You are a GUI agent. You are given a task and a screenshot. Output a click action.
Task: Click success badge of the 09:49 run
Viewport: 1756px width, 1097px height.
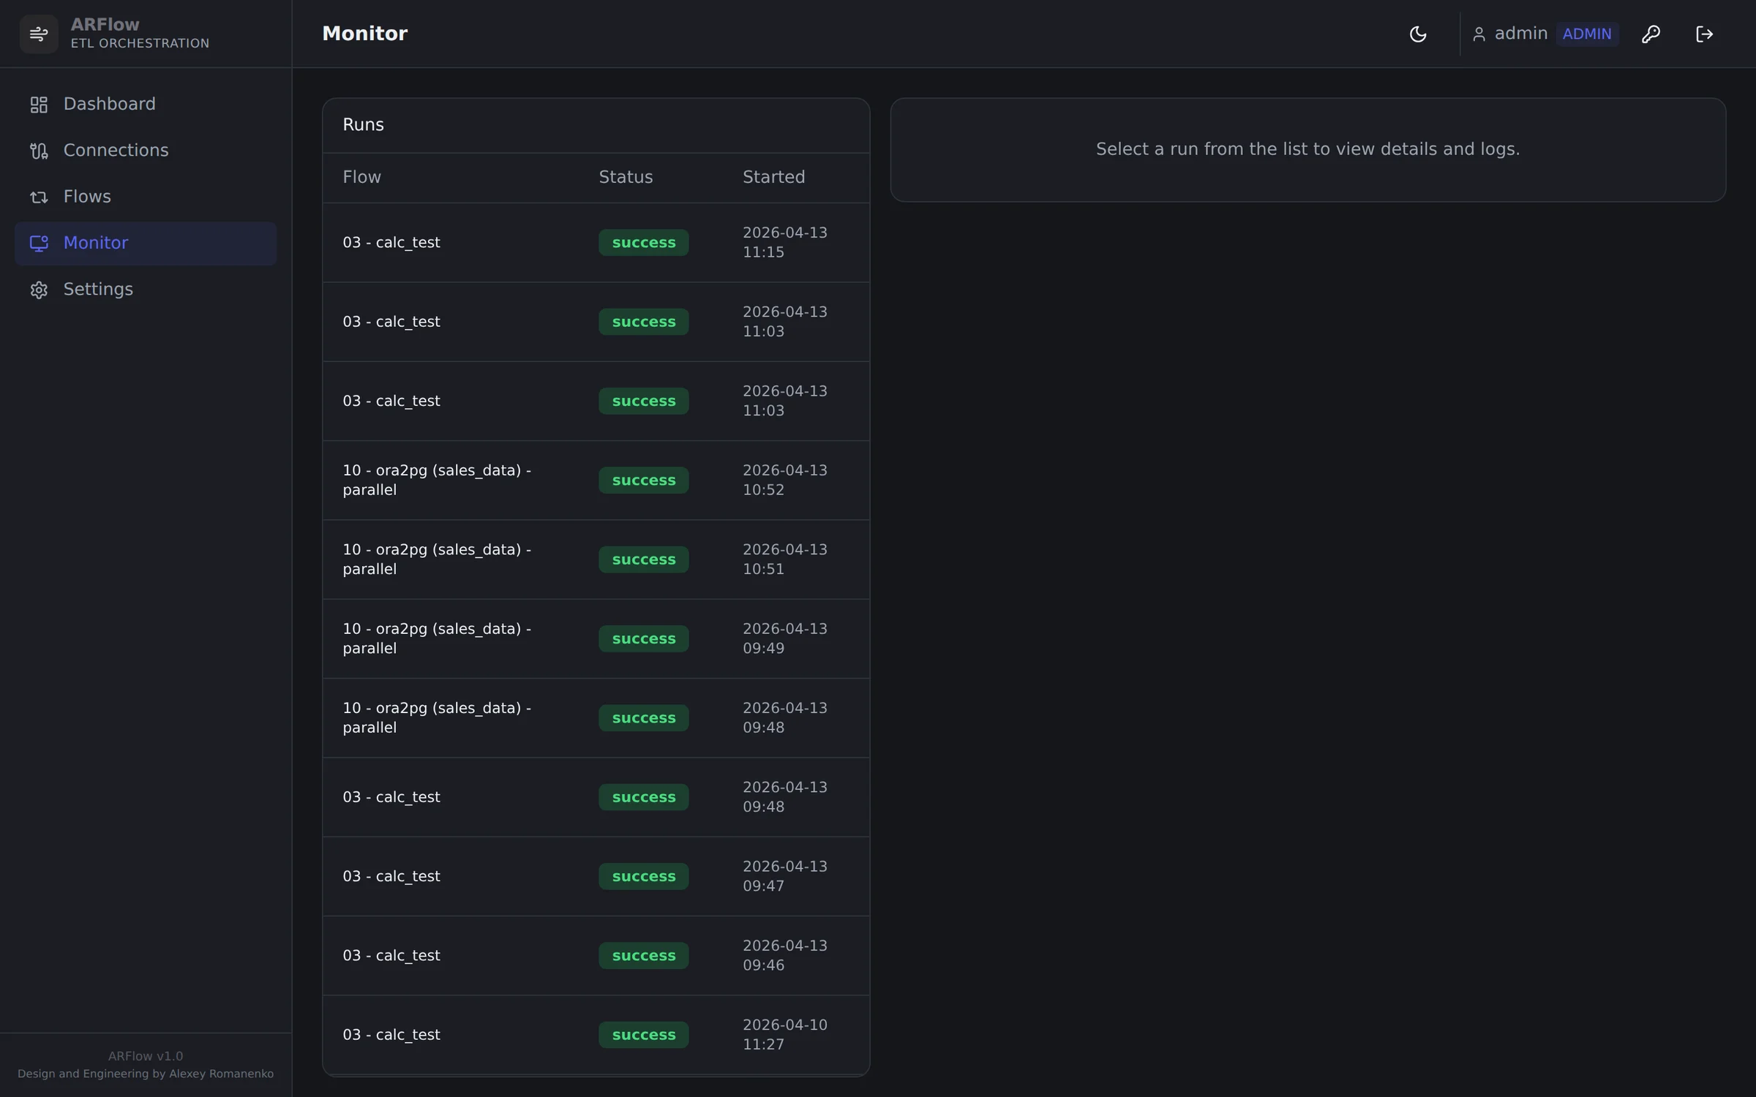[x=643, y=638]
